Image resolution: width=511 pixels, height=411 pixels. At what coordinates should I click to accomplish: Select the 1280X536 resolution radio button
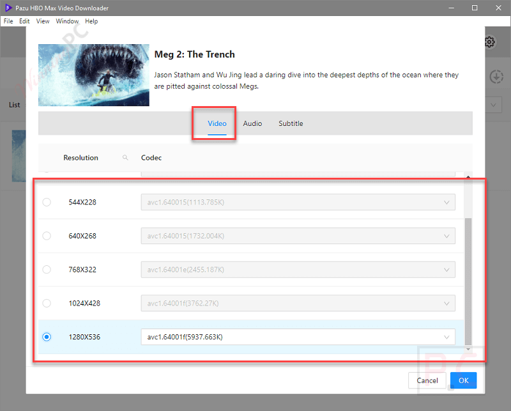pyautogui.click(x=47, y=337)
